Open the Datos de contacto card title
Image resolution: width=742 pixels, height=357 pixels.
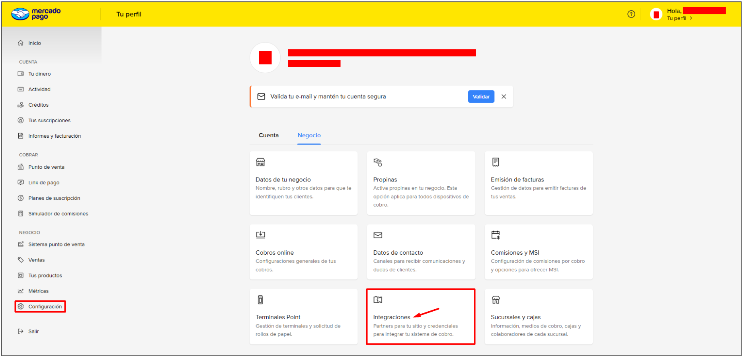tap(398, 252)
